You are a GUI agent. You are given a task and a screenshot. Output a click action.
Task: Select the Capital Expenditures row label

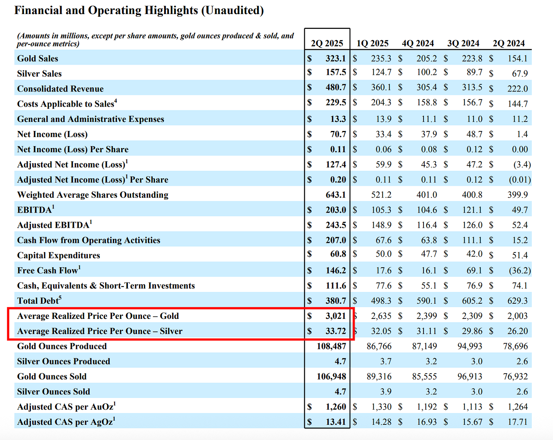point(58,255)
